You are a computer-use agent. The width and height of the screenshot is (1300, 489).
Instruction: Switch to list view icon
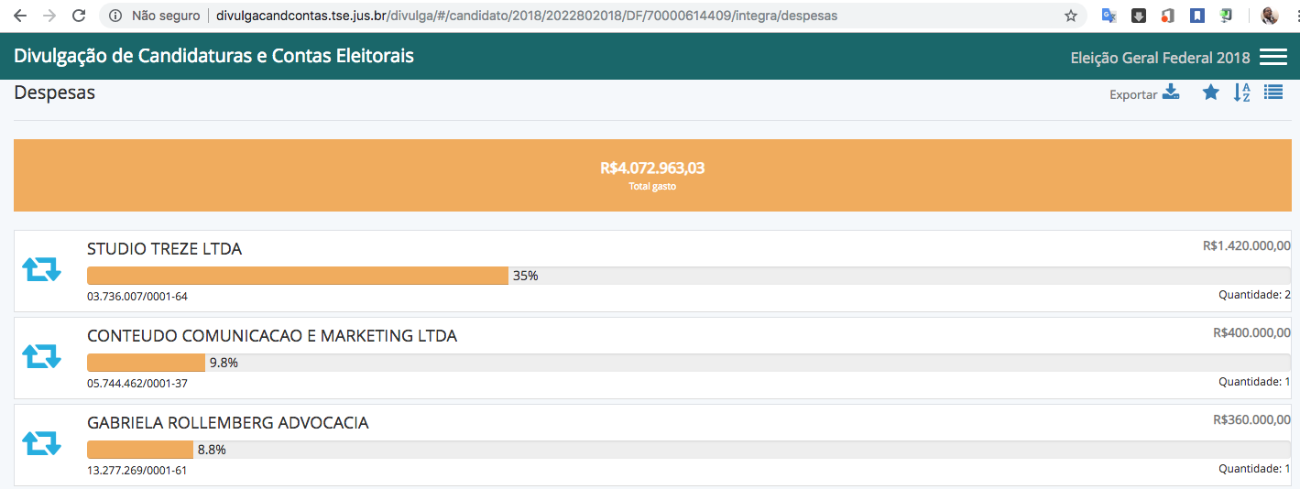click(1273, 92)
